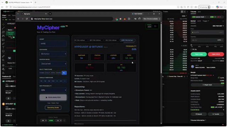Select the zoom tool in chart toolbar
Screen dimensions: 227x127
coord(3,60)
